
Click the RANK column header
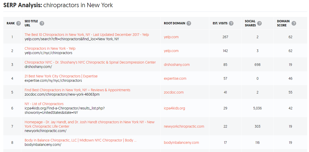click(11, 23)
